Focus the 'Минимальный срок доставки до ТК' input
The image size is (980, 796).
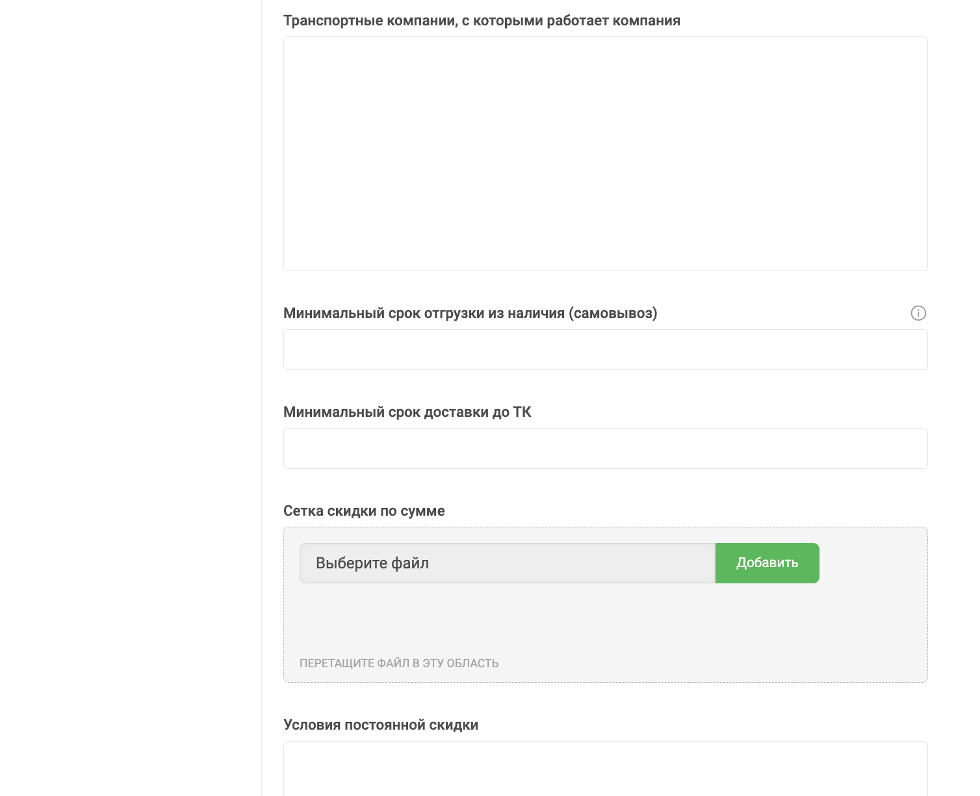tap(605, 449)
